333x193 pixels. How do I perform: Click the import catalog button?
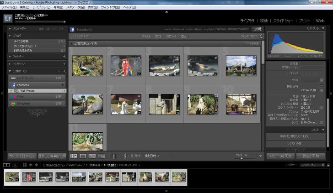click(x=22, y=156)
